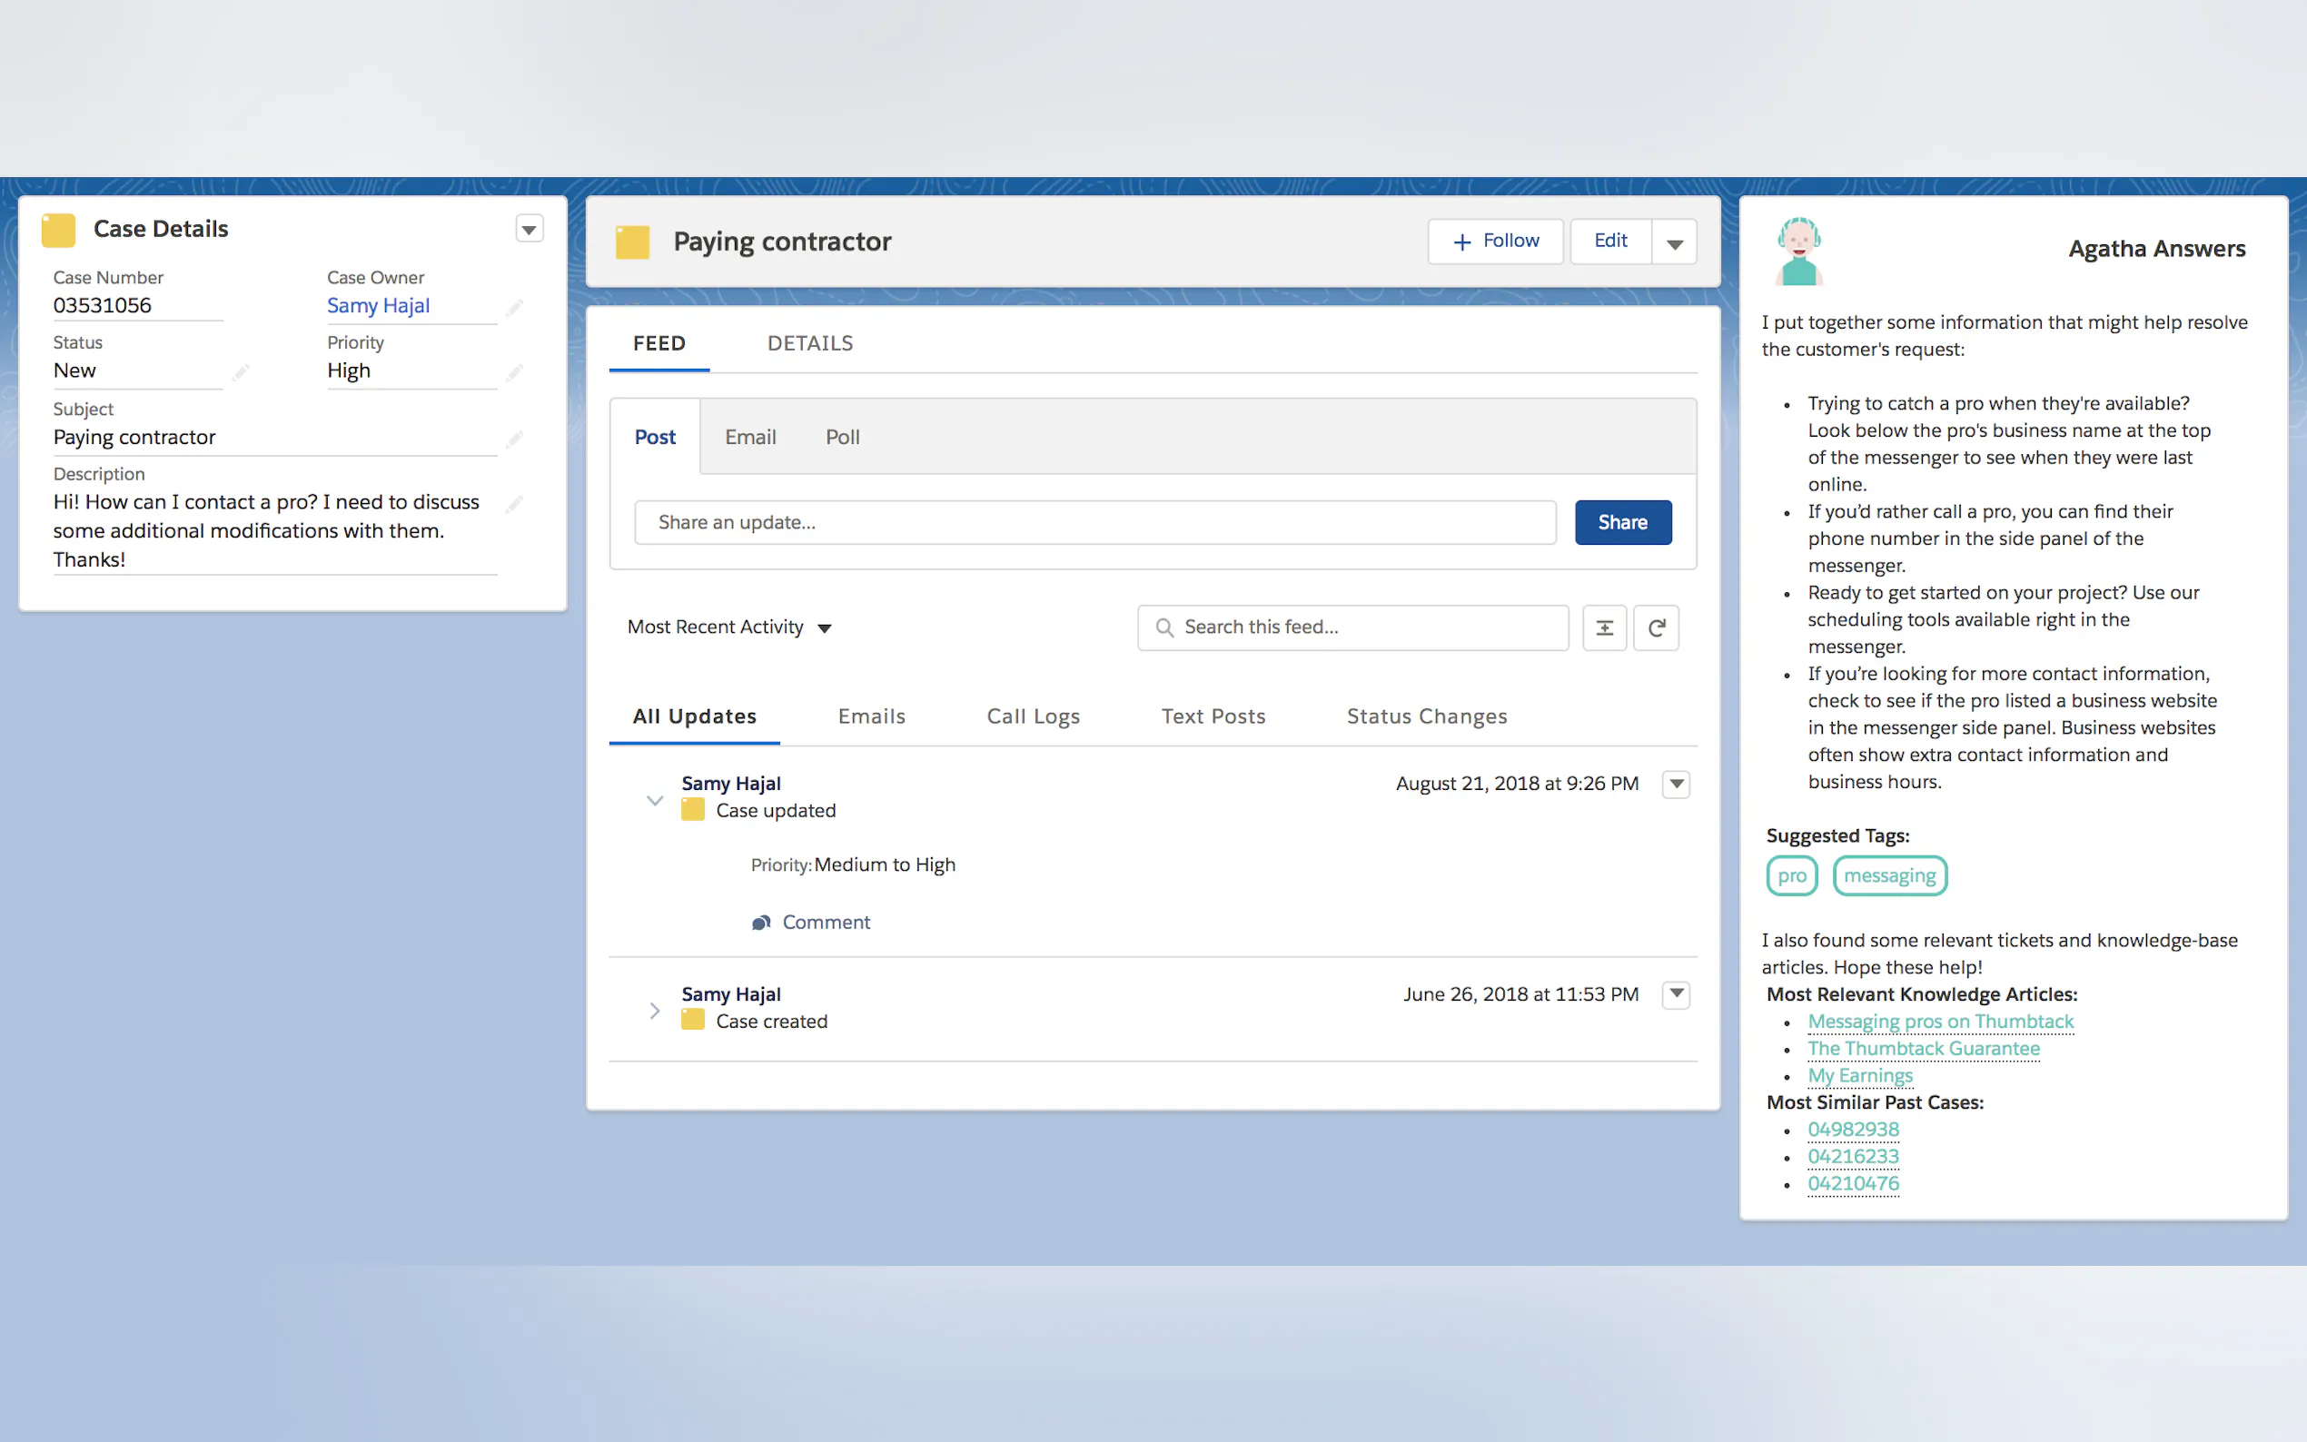
Task: Click edit pencil beside Subject field
Action: coord(515,439)
